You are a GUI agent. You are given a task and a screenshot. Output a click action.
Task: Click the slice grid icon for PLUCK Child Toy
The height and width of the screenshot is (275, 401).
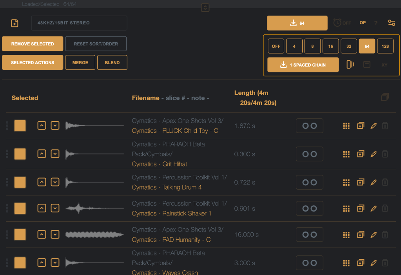(x=346, y=126)
